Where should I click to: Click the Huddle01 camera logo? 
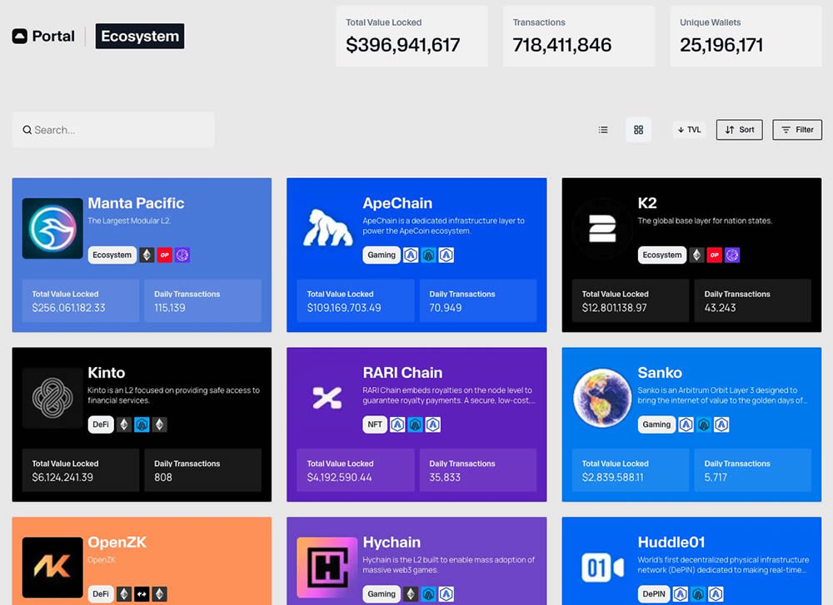tap(601, 568)
